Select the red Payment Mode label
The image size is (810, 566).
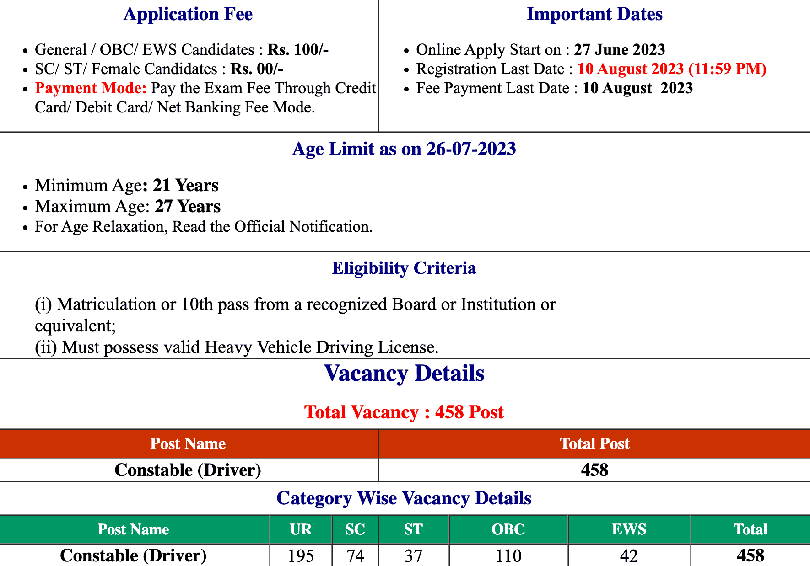[x=91, y=88]
